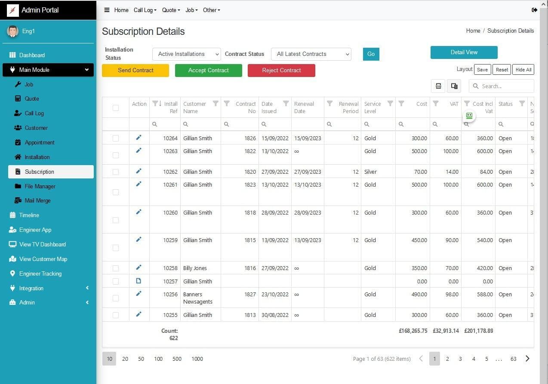This screenshot has width=548, height=384.
Task: Open the document icon for install 10257
Action: [x=139, y=281]
